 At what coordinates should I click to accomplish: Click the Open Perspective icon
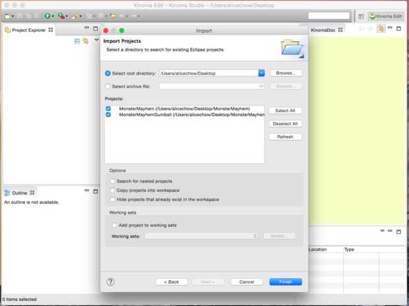tap(361, 16)
